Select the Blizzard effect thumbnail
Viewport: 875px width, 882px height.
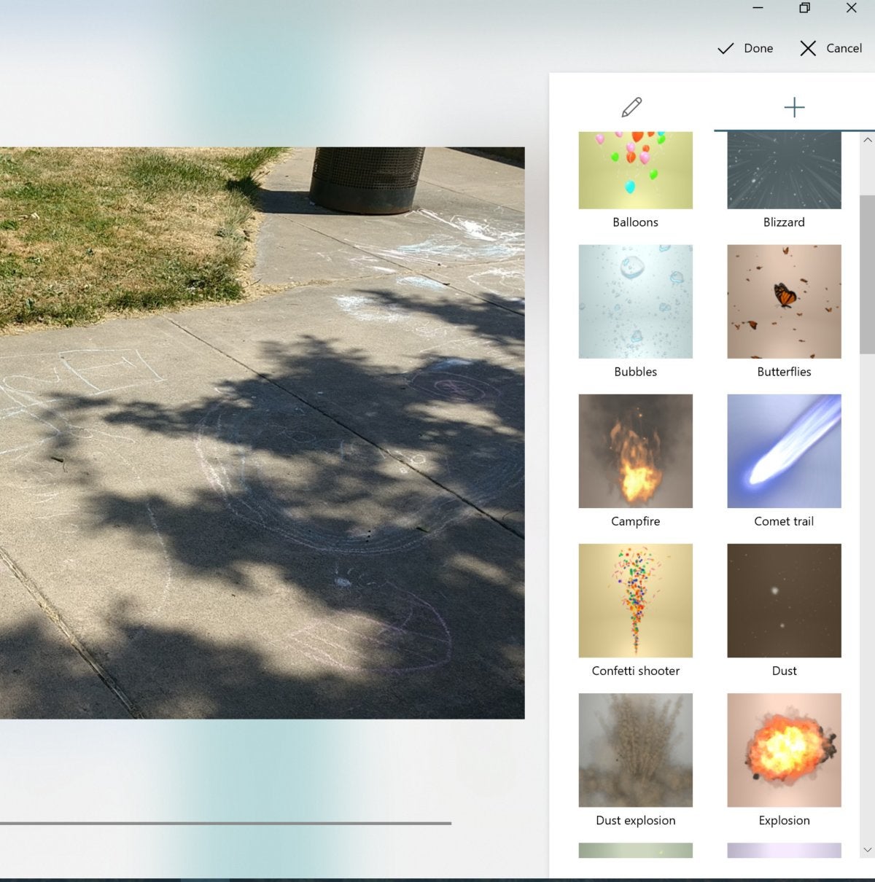point(784,170)
